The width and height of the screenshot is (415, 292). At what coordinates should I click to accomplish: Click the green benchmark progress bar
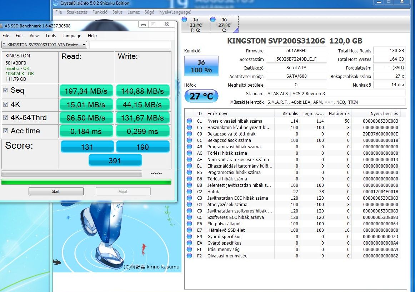pos(86,182)
